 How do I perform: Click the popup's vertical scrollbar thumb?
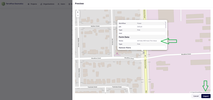[x=166, y=25]
